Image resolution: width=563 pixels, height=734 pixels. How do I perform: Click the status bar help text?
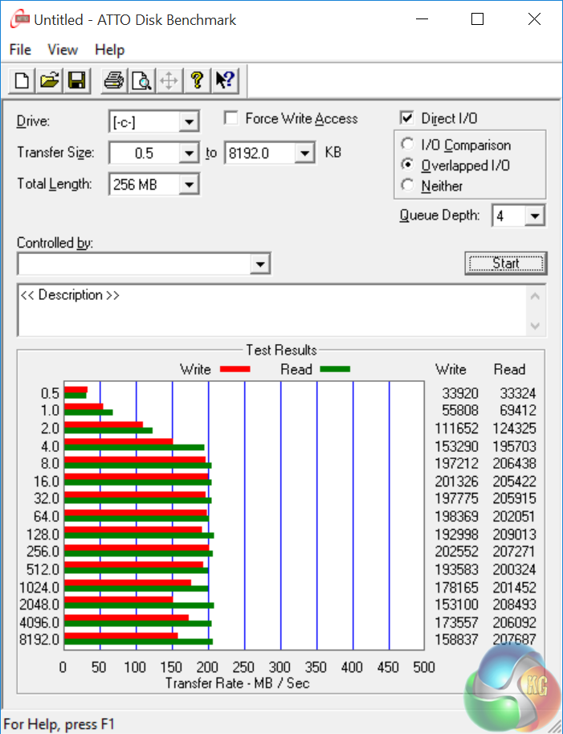tap(59, 724)
